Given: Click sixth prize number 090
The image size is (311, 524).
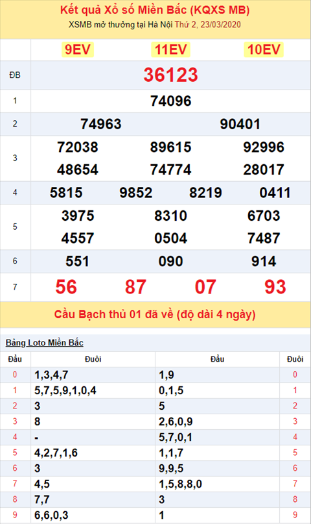Looking at the screenshot, I should click(x=170, y=261).
